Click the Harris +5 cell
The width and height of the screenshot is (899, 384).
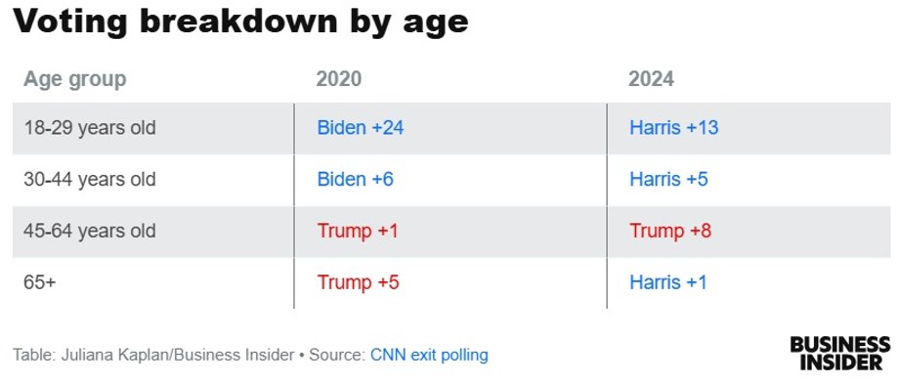coord(668,179)
